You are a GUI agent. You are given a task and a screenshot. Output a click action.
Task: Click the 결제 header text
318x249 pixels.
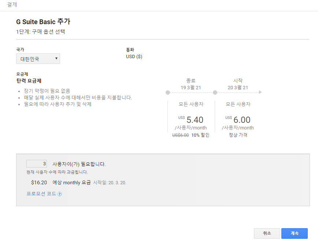[12, 4]
